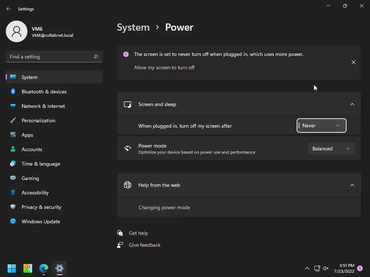Open Microsoft Edge from the taskbar
Screen dimensions: 370x277
tap(44, 268)
